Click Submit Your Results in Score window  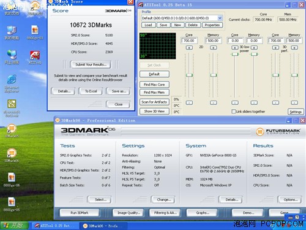coord(91,64)
